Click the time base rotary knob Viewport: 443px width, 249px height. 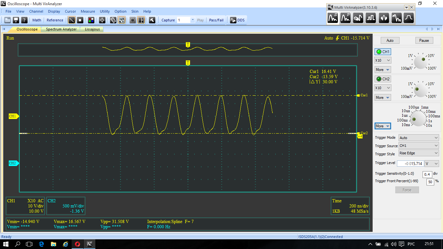(417, 118)
